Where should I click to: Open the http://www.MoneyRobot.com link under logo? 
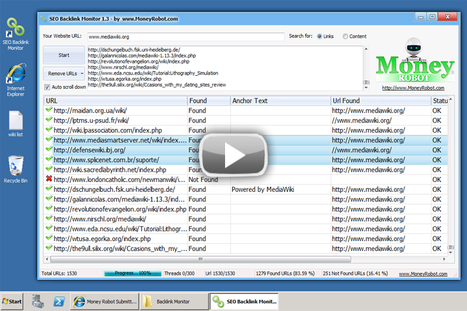tap(413, 88)
